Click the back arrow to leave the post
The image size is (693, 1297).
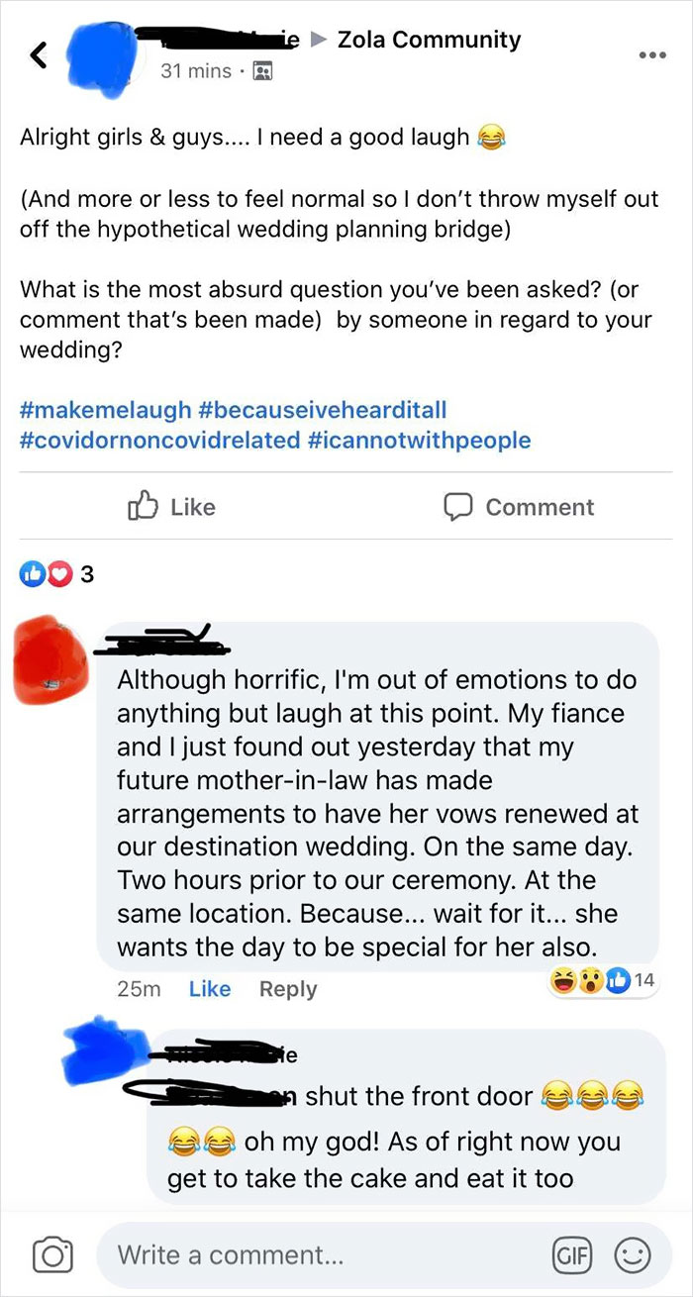click(x=37, y=54)
